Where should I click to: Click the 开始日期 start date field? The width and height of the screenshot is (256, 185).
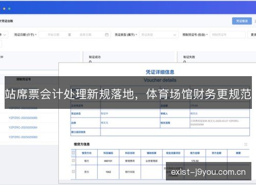[x=53, y=35]
